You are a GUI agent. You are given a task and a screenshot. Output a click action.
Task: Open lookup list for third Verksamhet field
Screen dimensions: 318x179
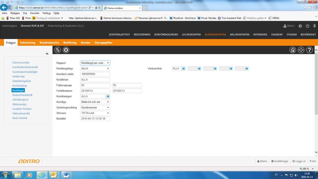215,69
